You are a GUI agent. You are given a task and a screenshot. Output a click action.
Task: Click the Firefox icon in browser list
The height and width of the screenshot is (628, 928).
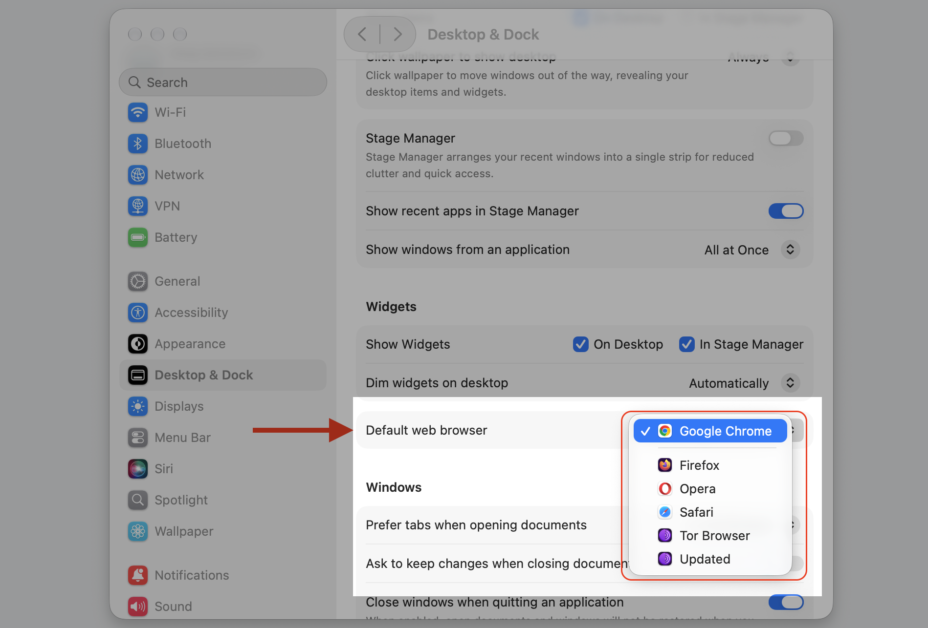(x=665, y=465)
